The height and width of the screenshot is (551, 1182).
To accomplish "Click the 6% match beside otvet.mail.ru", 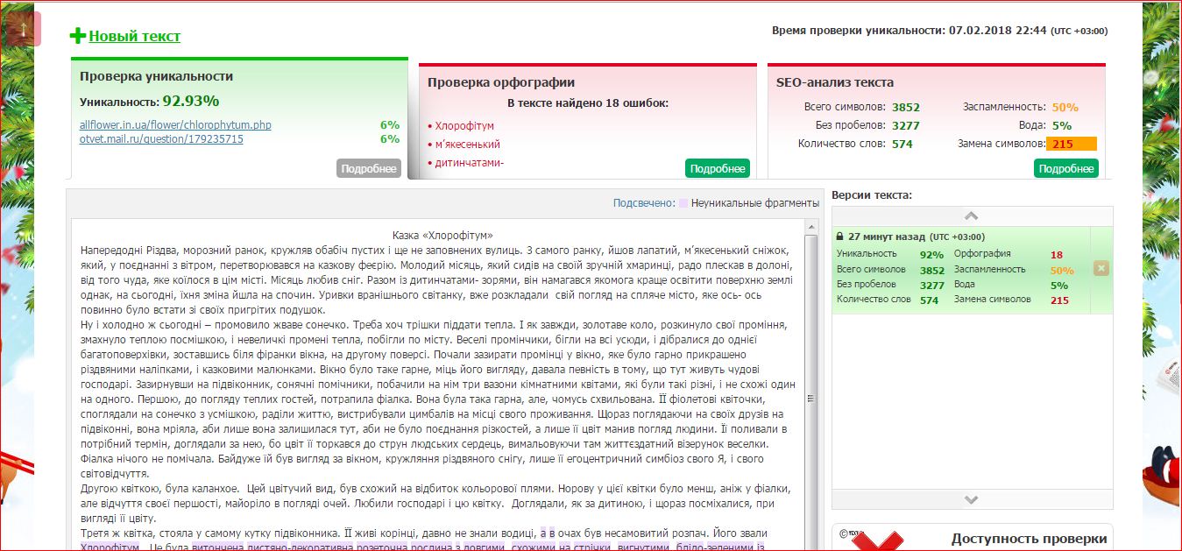I will (x=389, y=139).
